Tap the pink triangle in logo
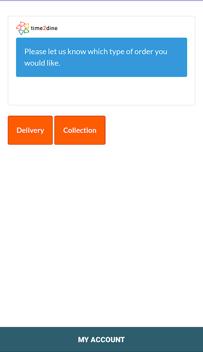Viewport: 203px width, 352px height. pyautogui.click(x=22, y=24)
